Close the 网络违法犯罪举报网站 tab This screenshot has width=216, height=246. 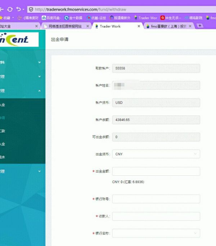[x=88, y=26]
